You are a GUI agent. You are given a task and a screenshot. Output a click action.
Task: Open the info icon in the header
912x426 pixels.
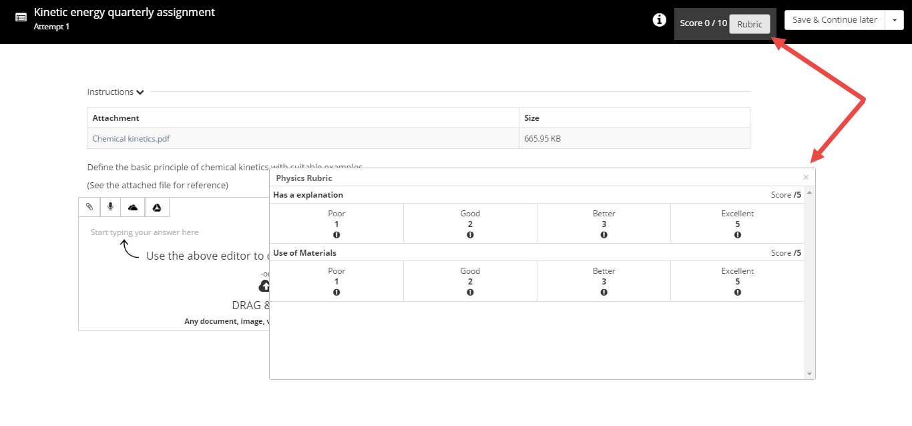click(659, 20)
